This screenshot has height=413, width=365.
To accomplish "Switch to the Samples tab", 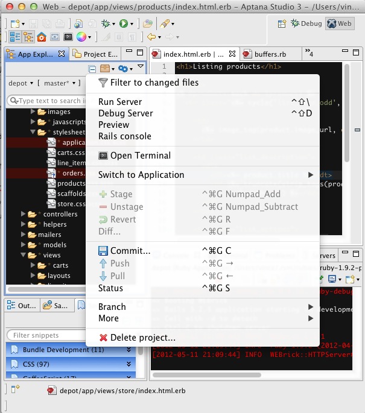I will pyautogui.click(x=56, y=306).
